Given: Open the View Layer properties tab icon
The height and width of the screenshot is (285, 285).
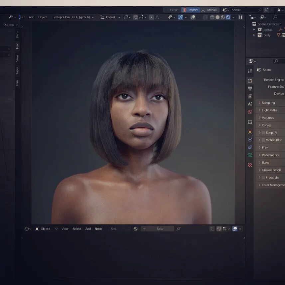Looking at the screenshot, I should [x=250, y=96].
